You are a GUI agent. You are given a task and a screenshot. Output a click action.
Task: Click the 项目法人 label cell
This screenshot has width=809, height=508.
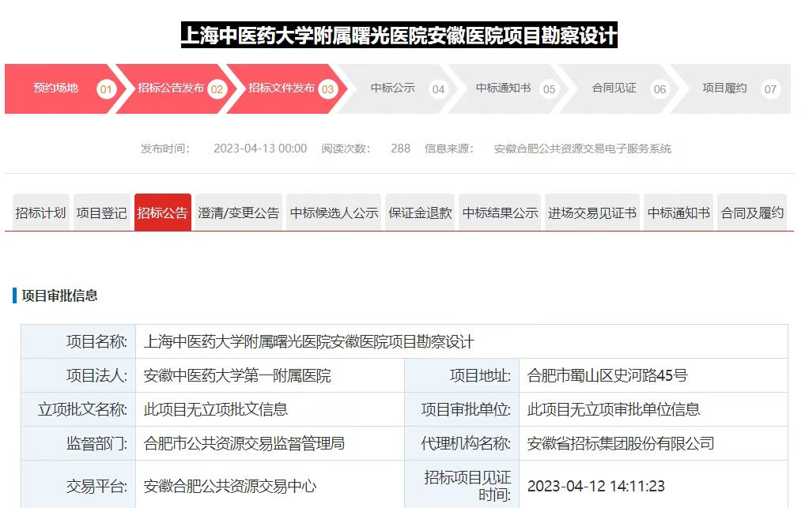[78, 375]
